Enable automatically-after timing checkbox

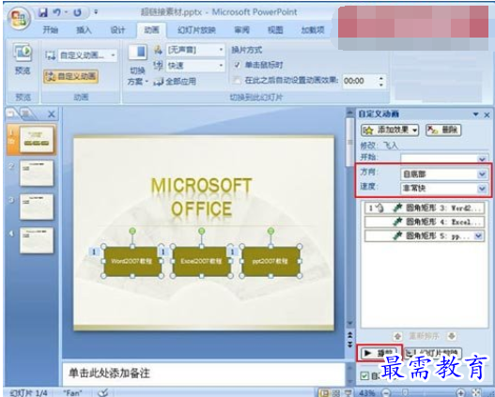pyautogui.click(x=237, y=81)
